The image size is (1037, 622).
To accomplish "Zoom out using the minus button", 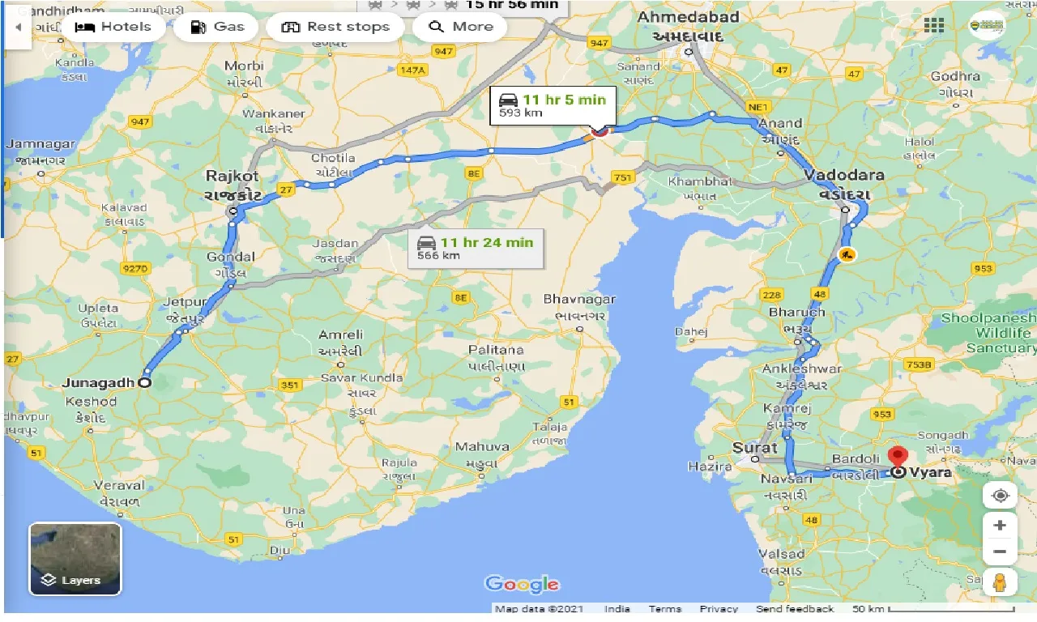I will coord(1000,552).
